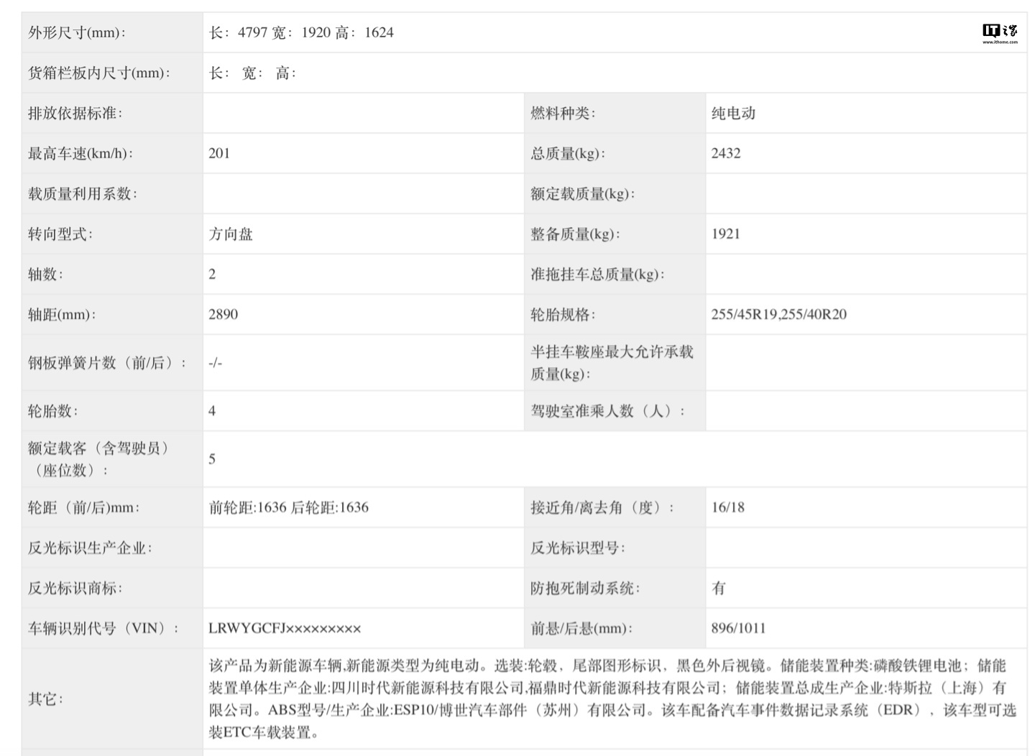Select the label 总质量(kg):
1035x756 pixels.
[x=568, y=153]
